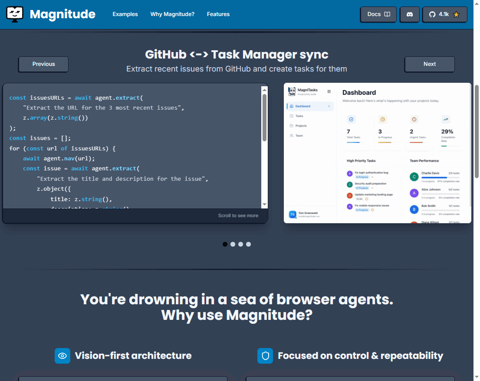Click the MagniTasks robot logo in preview

(x=292, y=91)
